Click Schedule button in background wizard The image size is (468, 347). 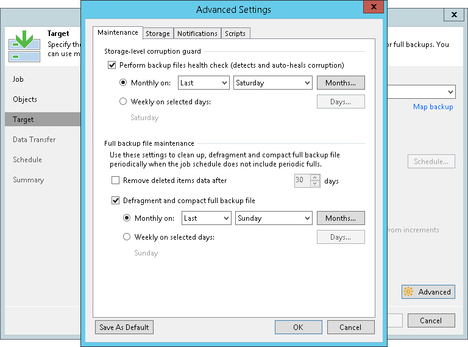(x=431, y=161)
